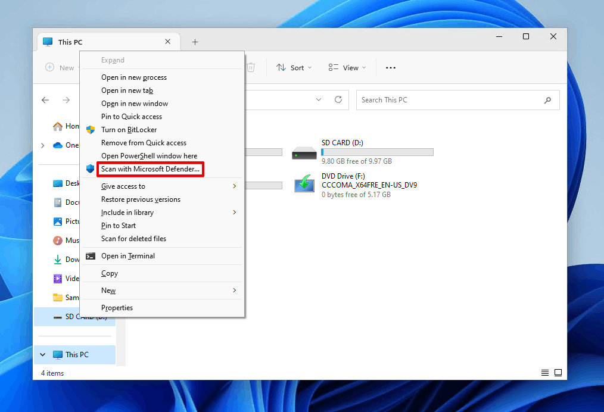The width and height of the screenshot is (604, 412).
Task: Select the Music icon in the sidebar
Action: (x=58, y=241)
